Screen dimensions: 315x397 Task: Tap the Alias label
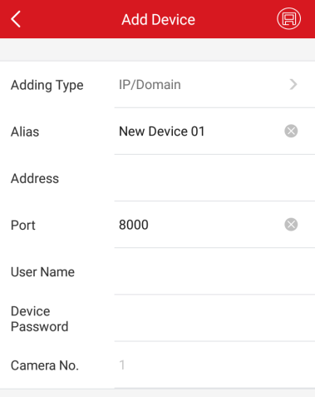tap(25, 132)
